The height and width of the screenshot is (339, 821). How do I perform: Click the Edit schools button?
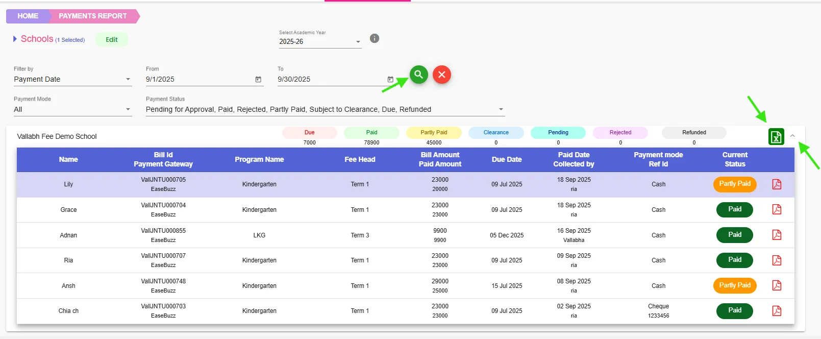pos(112,39)
